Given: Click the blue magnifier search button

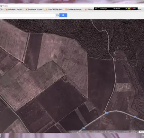Looking at the screenshot, I should tap(63, 15).
